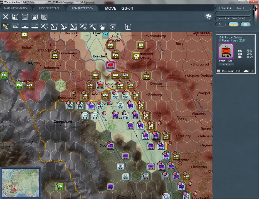
Task: Click the X exit icon in the Administration toolbar
Action: (x=6, y=17)
